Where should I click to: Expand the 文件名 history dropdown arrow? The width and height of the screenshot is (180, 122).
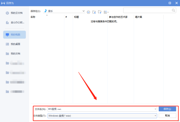click(155, 109)
